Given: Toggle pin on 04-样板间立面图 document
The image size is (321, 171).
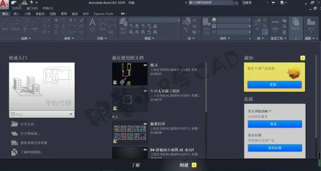Looking at the screenshot, I should click(x=145, y=150).
